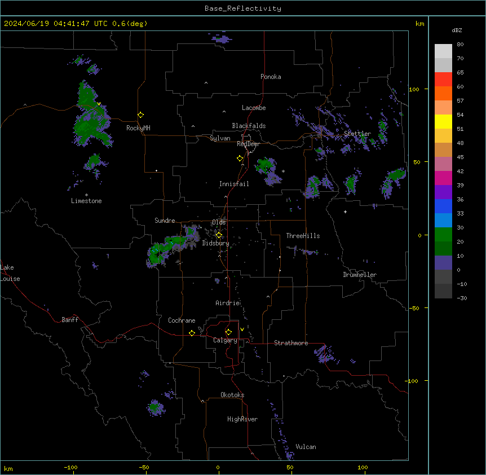Select the red 65 dBZ legend swatch
This screenshot has width=486, height=475.
click(443, 80)
